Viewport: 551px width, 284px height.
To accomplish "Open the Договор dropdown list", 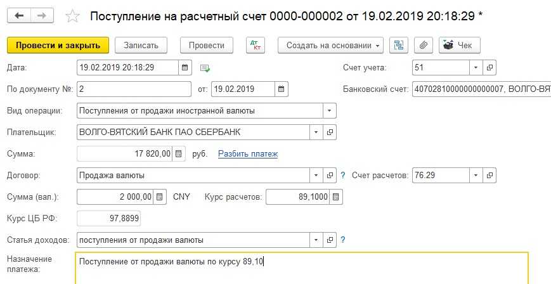I will [x=316, y=175].
